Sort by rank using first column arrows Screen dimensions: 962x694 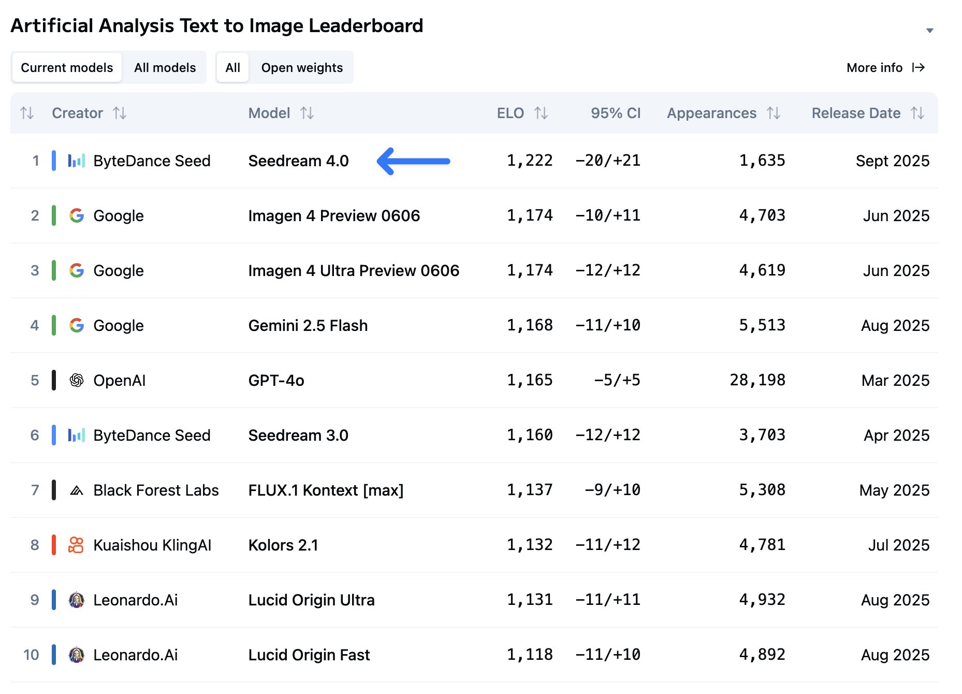[27, 113]
